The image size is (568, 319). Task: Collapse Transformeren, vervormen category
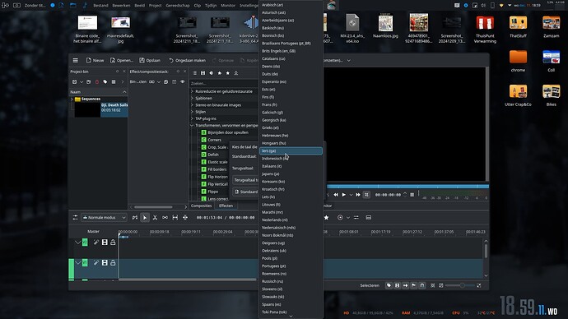pyautogui.click(x=192, y=126)
